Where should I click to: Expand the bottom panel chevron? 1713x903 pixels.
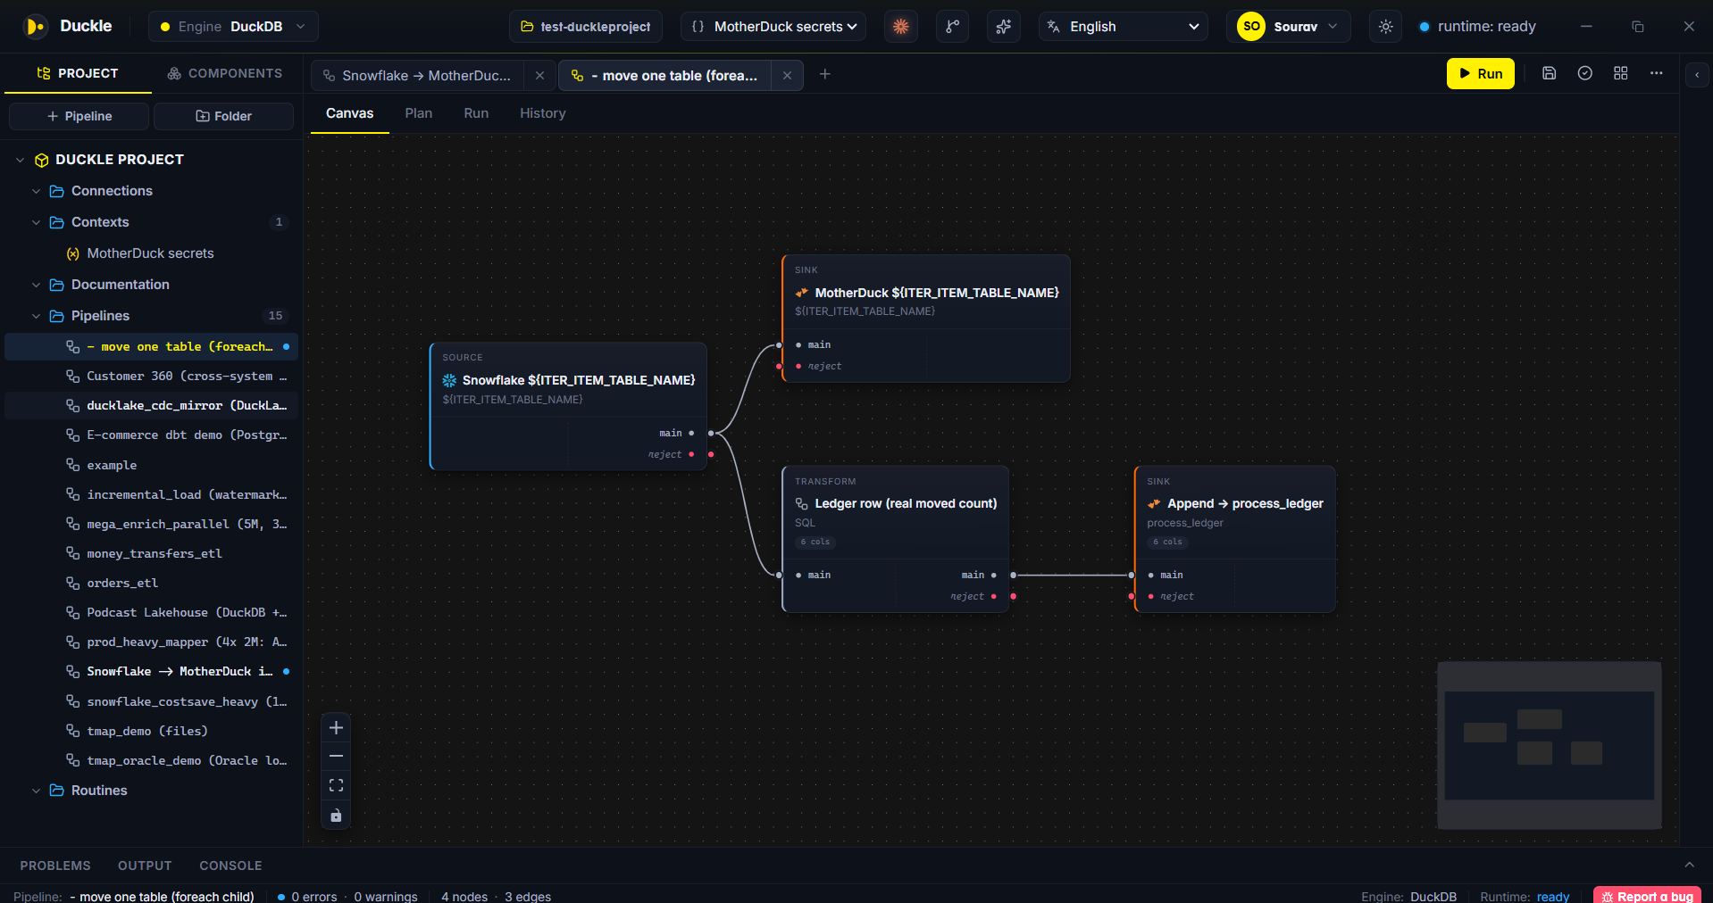click(x=1689, y=865)
